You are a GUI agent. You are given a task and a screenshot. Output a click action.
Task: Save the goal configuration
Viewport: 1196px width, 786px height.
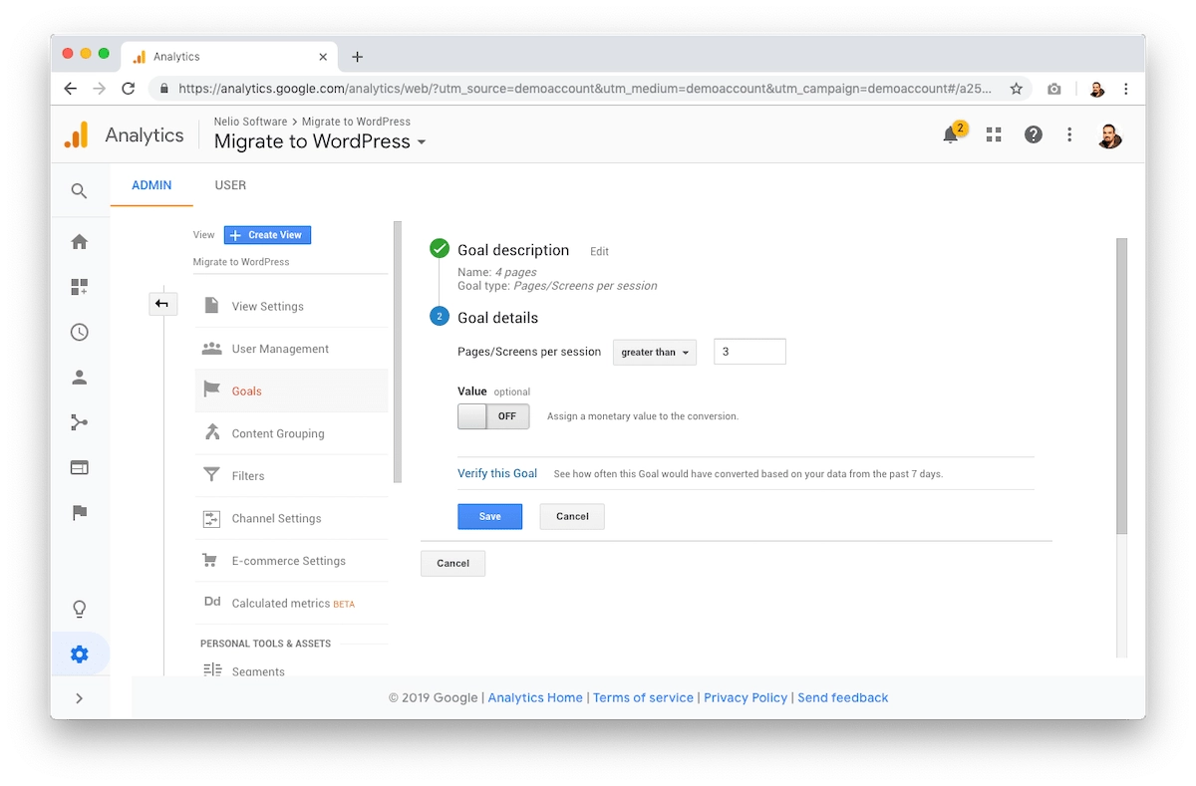(489, 516)
